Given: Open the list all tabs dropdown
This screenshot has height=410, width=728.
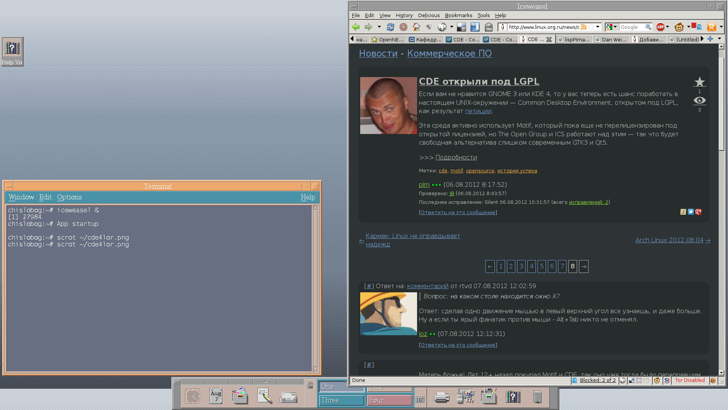Looking at the screenshot, I should click(x=719, y=39).
